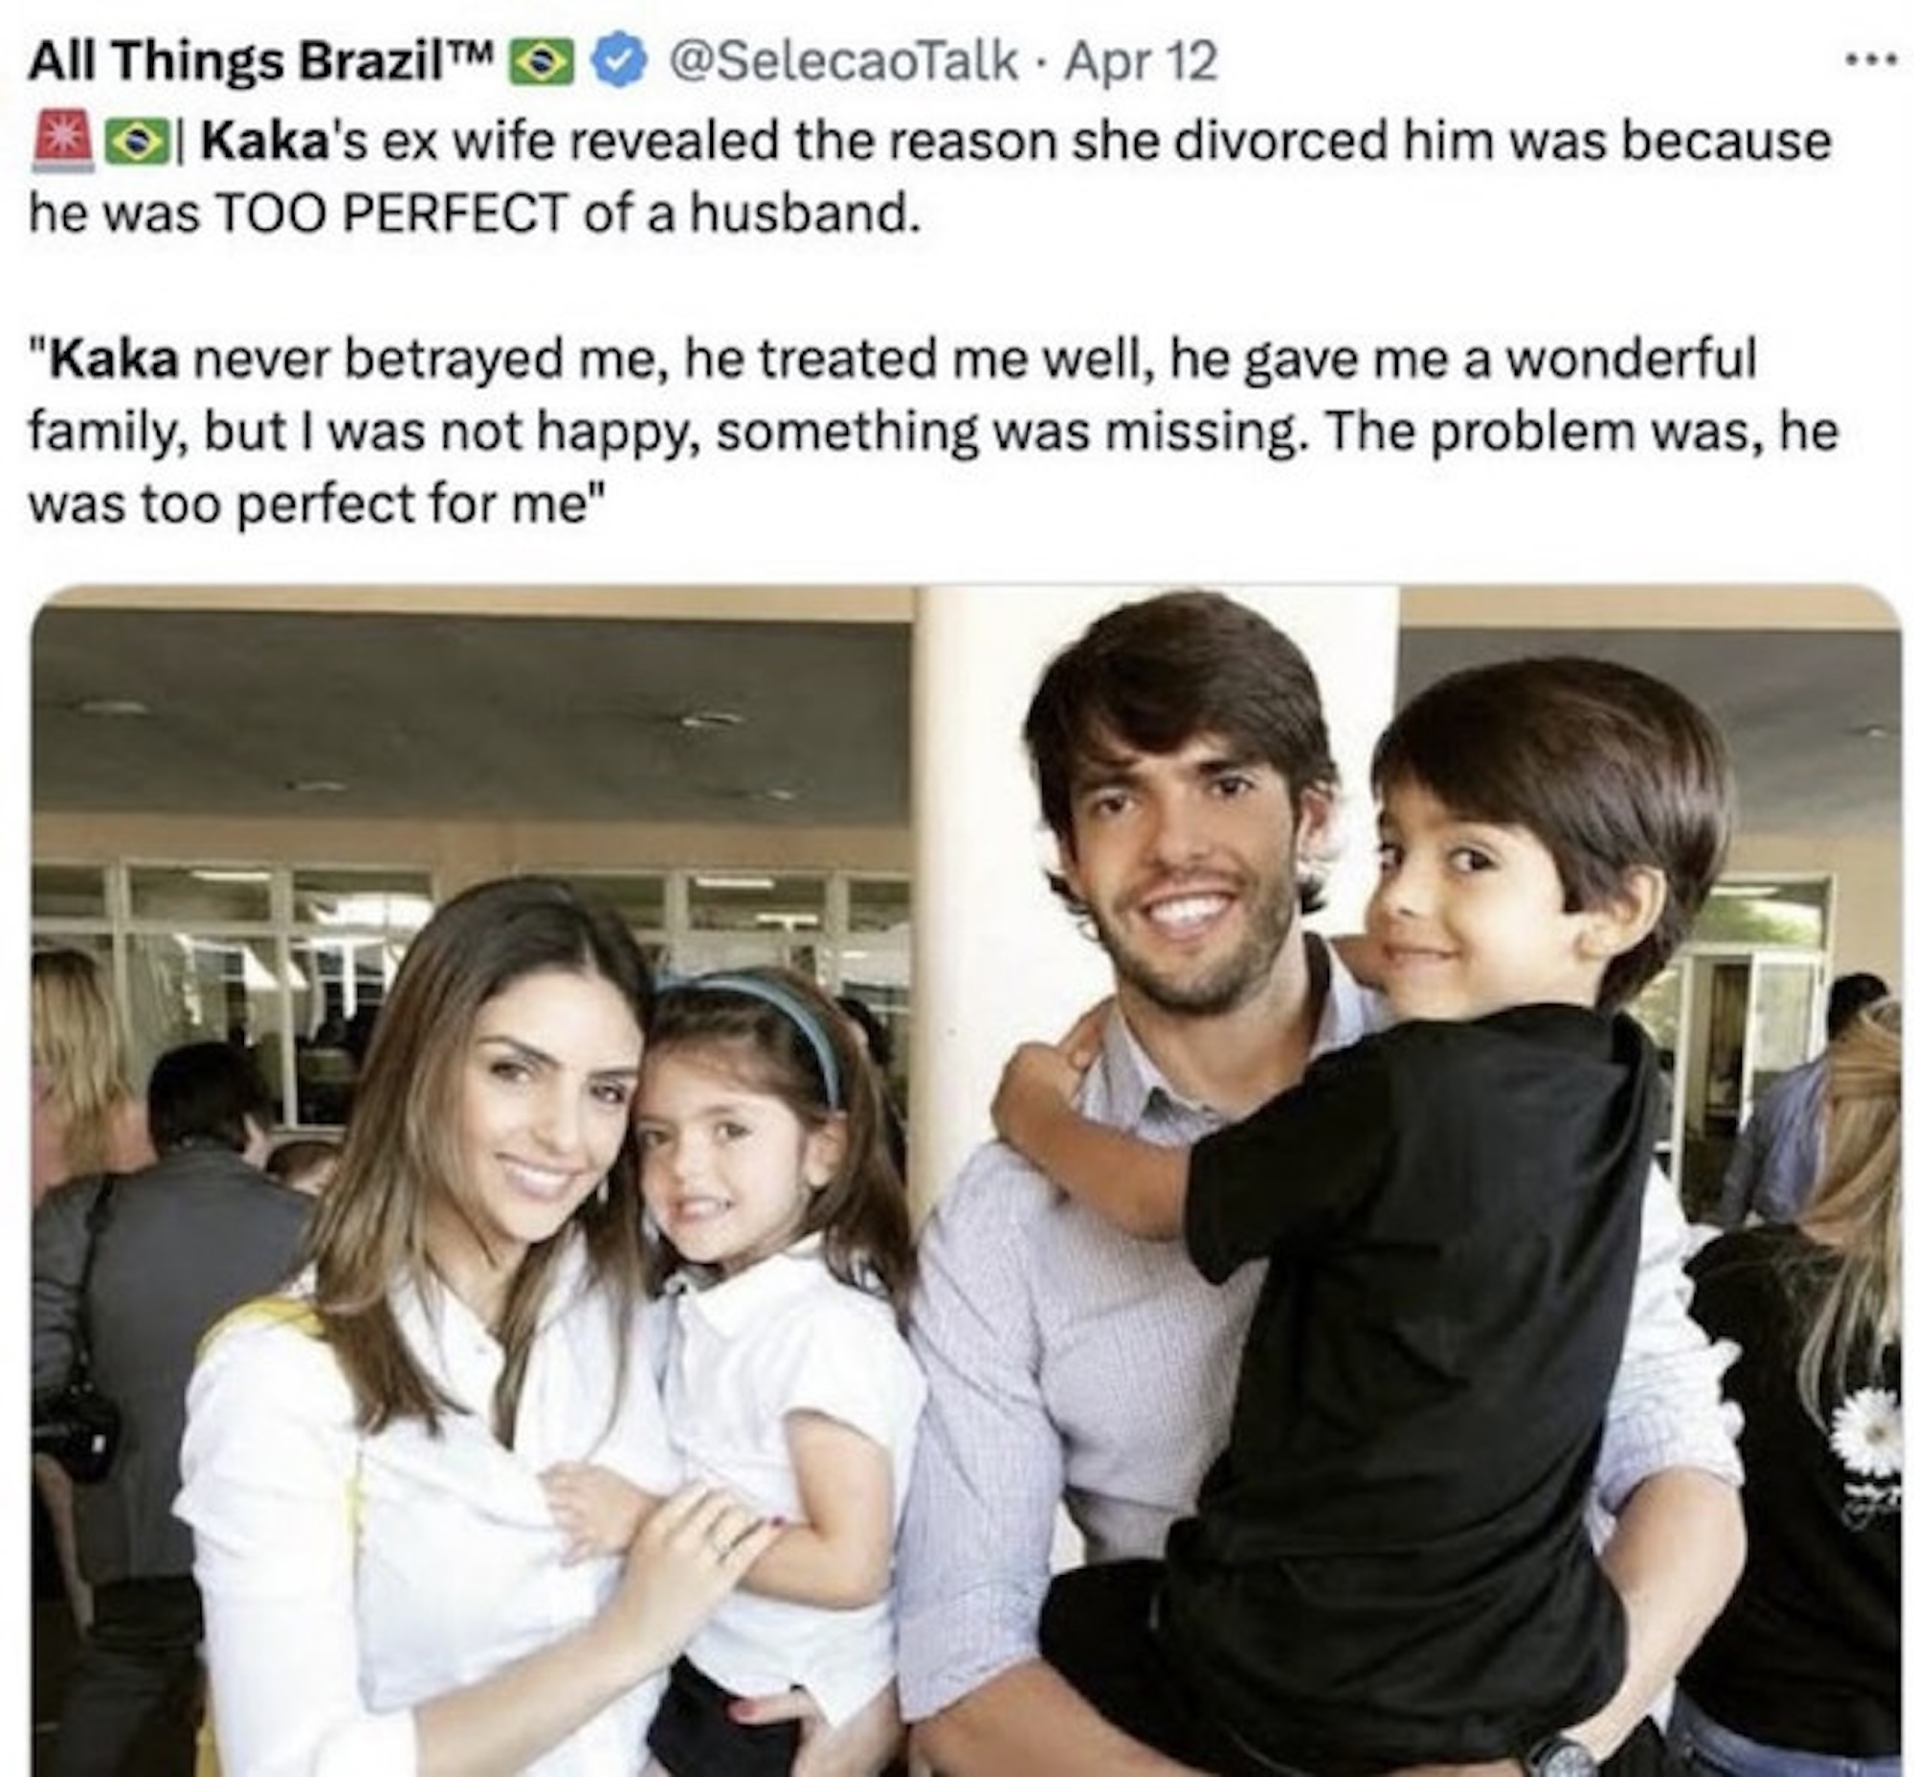This screenshot has width=1914, height=1777.
Task: Click the Brazil flag emoji starting the tweet text
Action: click(137, 142)
